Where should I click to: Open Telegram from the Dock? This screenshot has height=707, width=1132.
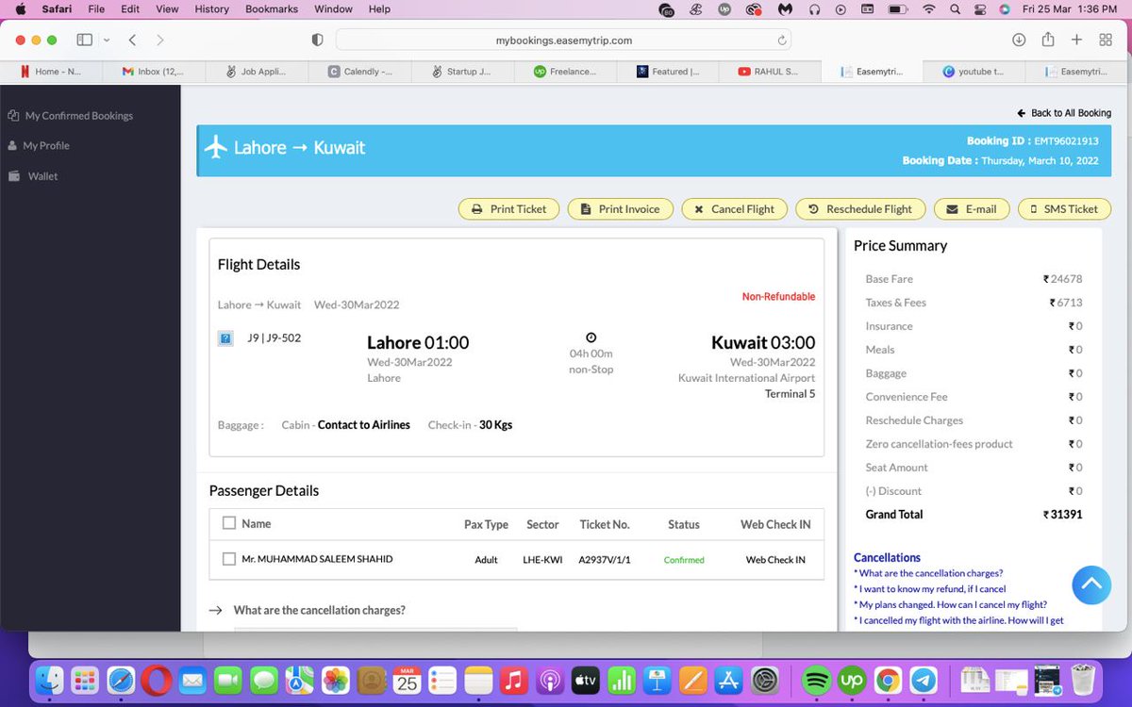924,680
